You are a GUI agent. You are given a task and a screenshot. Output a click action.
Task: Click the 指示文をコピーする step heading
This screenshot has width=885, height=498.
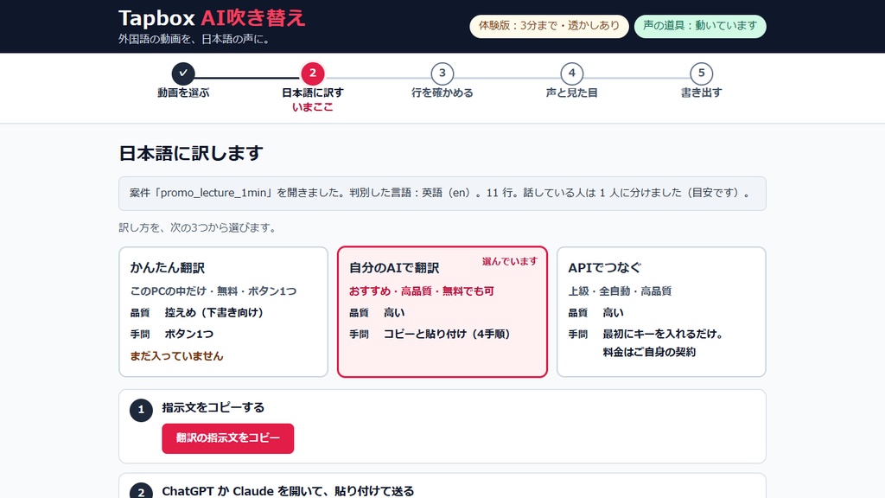213,408
